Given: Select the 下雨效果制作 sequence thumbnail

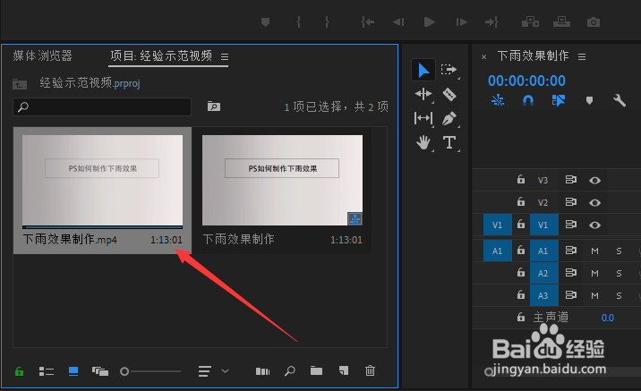Looking at the screenshot, I should coord(282,180).
